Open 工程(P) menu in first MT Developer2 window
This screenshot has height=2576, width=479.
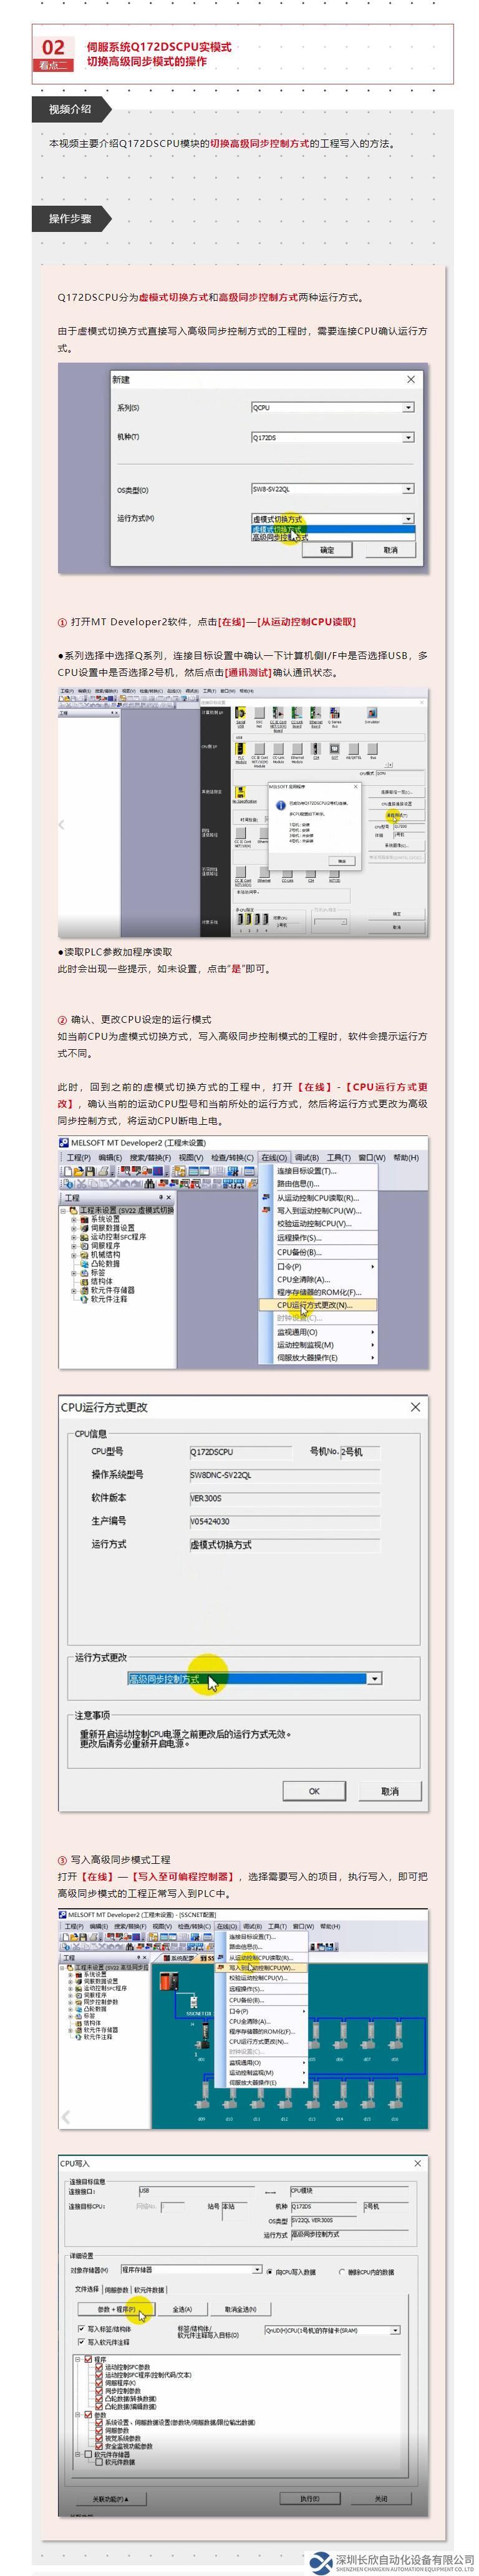80,1157
